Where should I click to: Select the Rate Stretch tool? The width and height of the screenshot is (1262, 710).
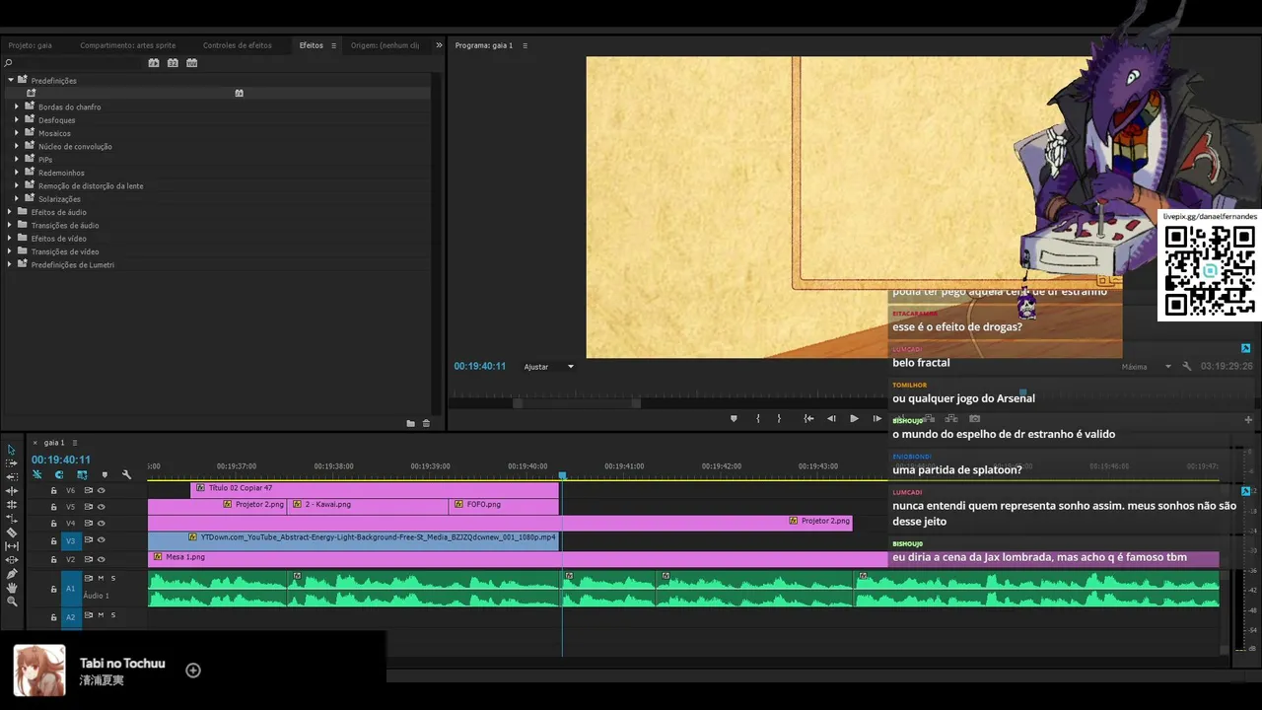[12, 519]
